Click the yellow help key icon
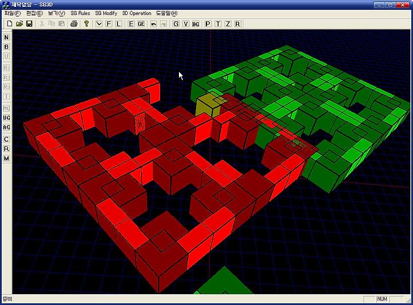The width and height of the screenshot is (413, 305). click(86, 23)
